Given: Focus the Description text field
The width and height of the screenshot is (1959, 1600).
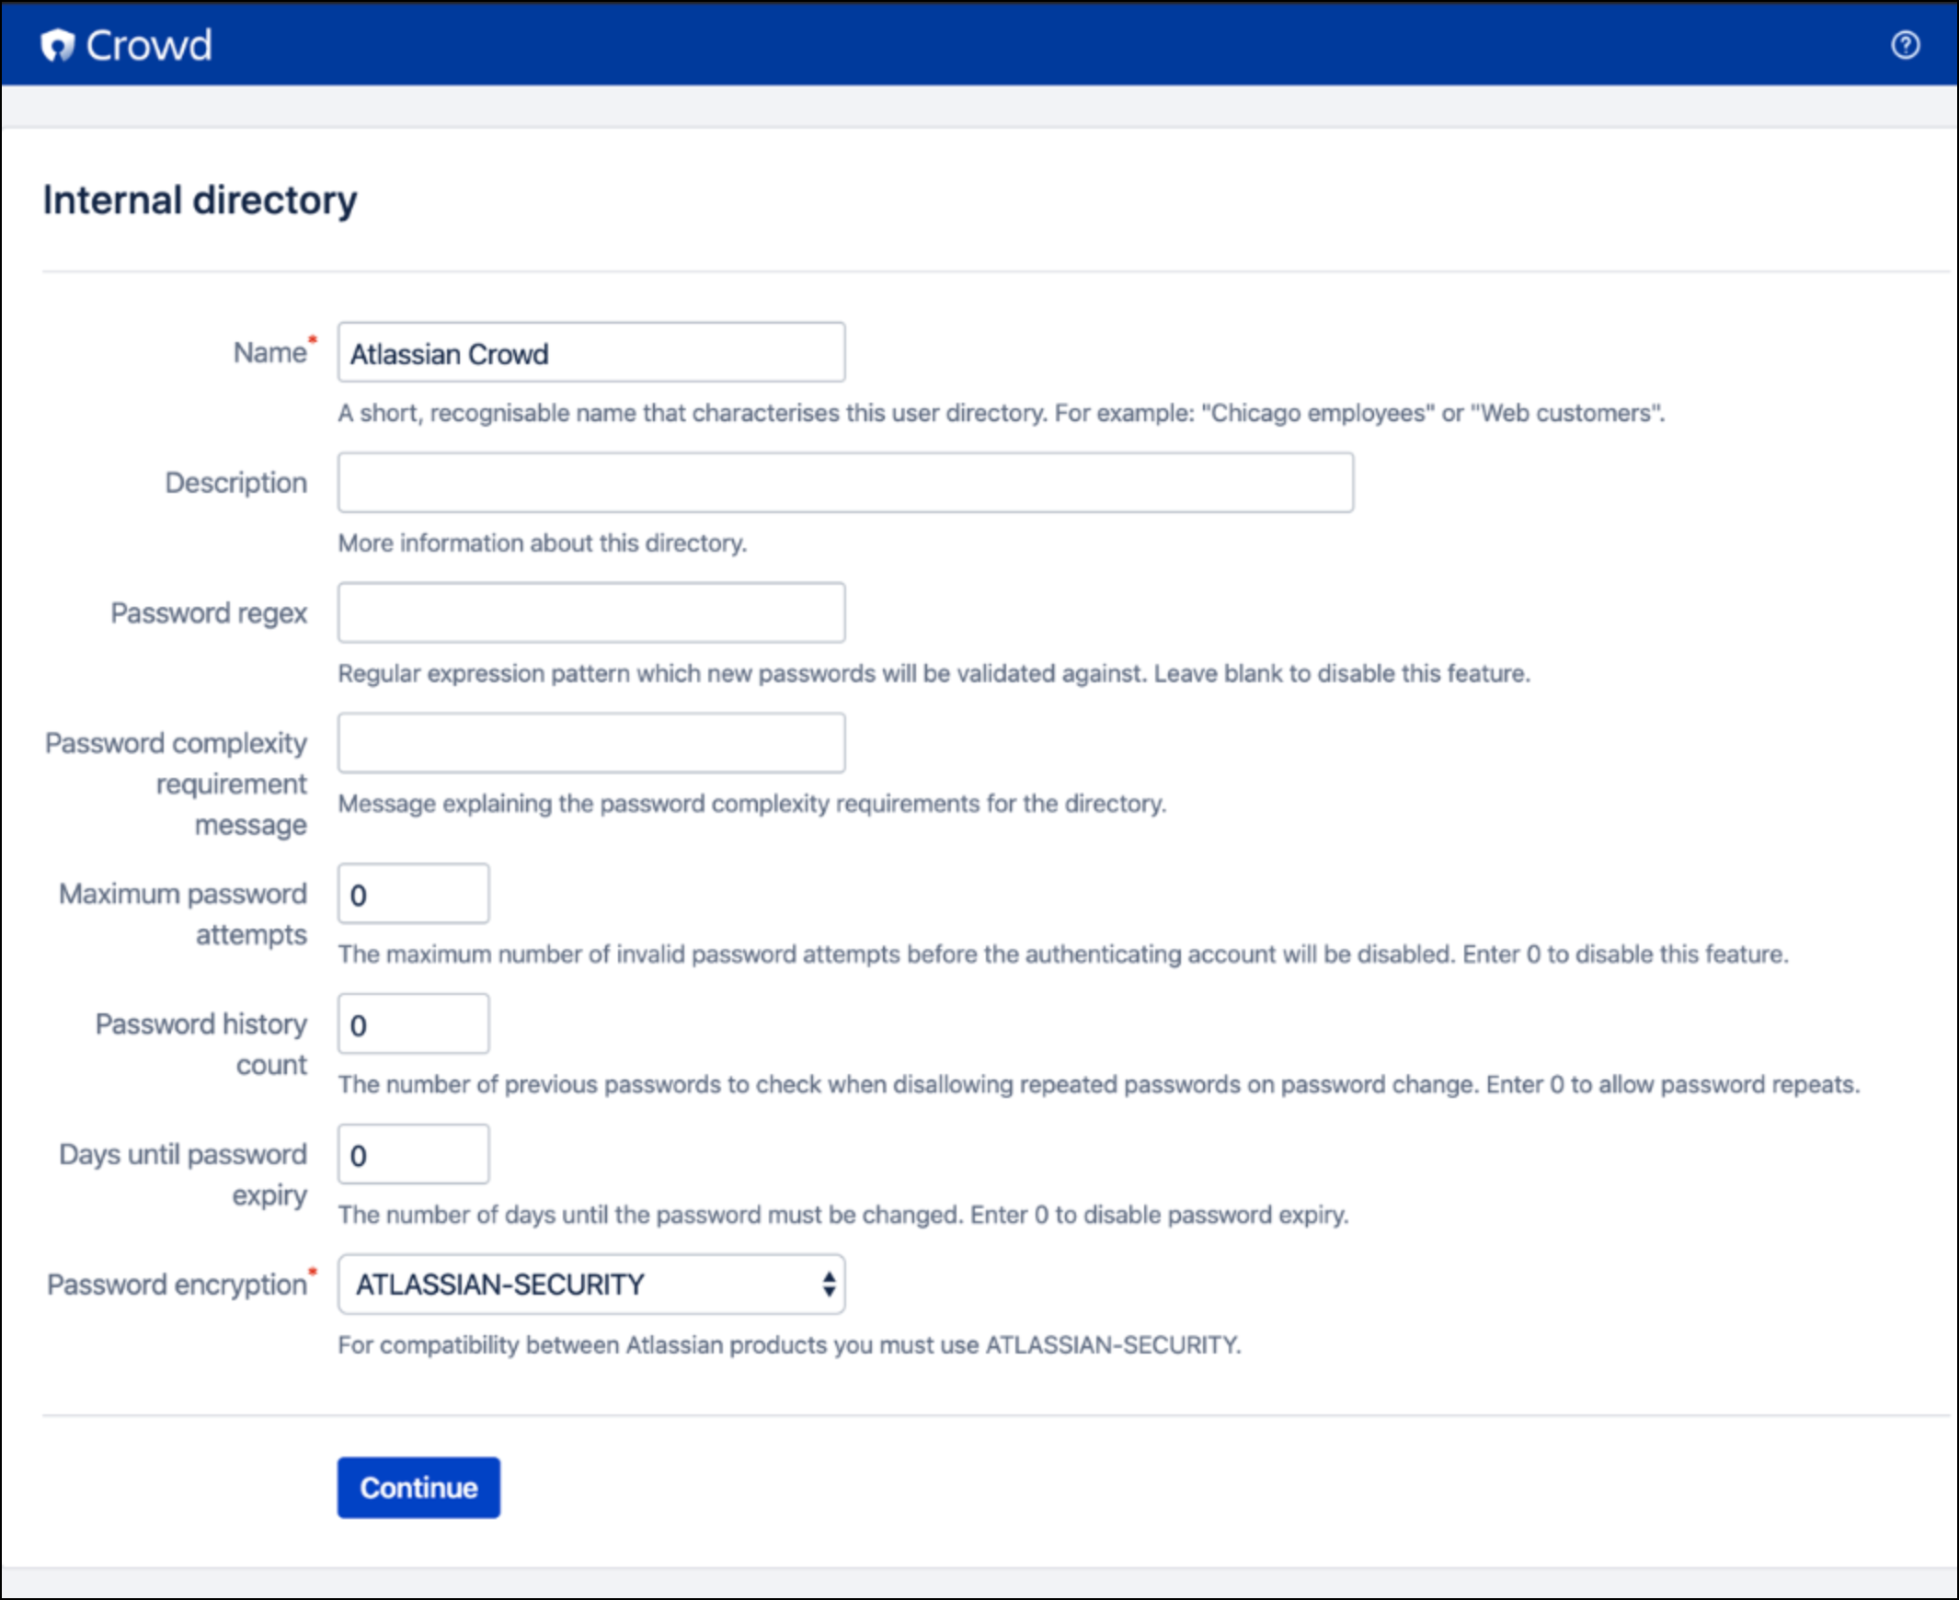Looking at the screenshot, I should tap(844, 483).
